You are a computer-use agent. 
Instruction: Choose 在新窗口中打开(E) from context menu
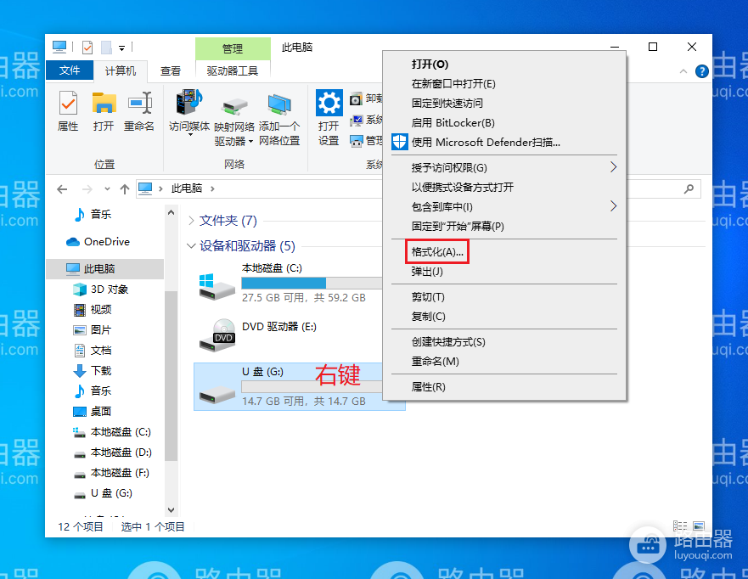(504, 84)
